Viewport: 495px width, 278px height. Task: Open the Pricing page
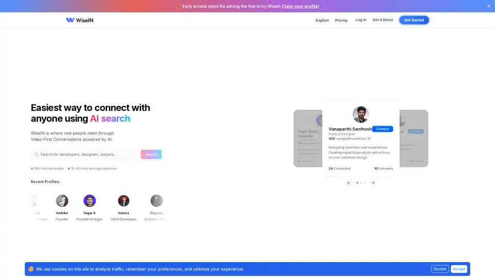tap(341, 21)
